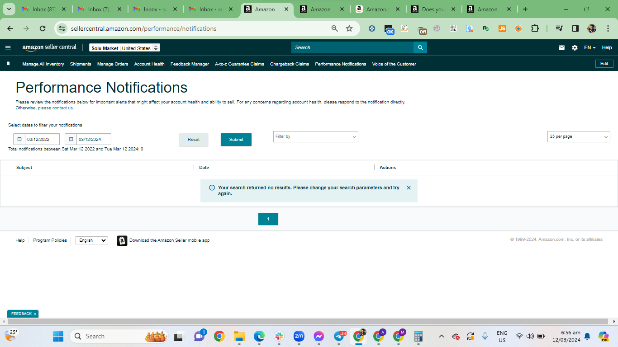Open Manage Orders page

(113, 64)
